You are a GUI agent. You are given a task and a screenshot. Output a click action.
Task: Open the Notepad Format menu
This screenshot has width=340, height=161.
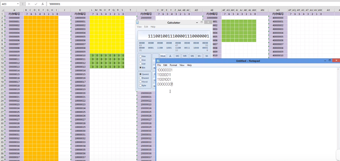173,65
